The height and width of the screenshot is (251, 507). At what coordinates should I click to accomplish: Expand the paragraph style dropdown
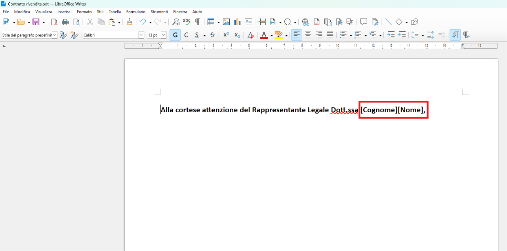coord(54,35)
